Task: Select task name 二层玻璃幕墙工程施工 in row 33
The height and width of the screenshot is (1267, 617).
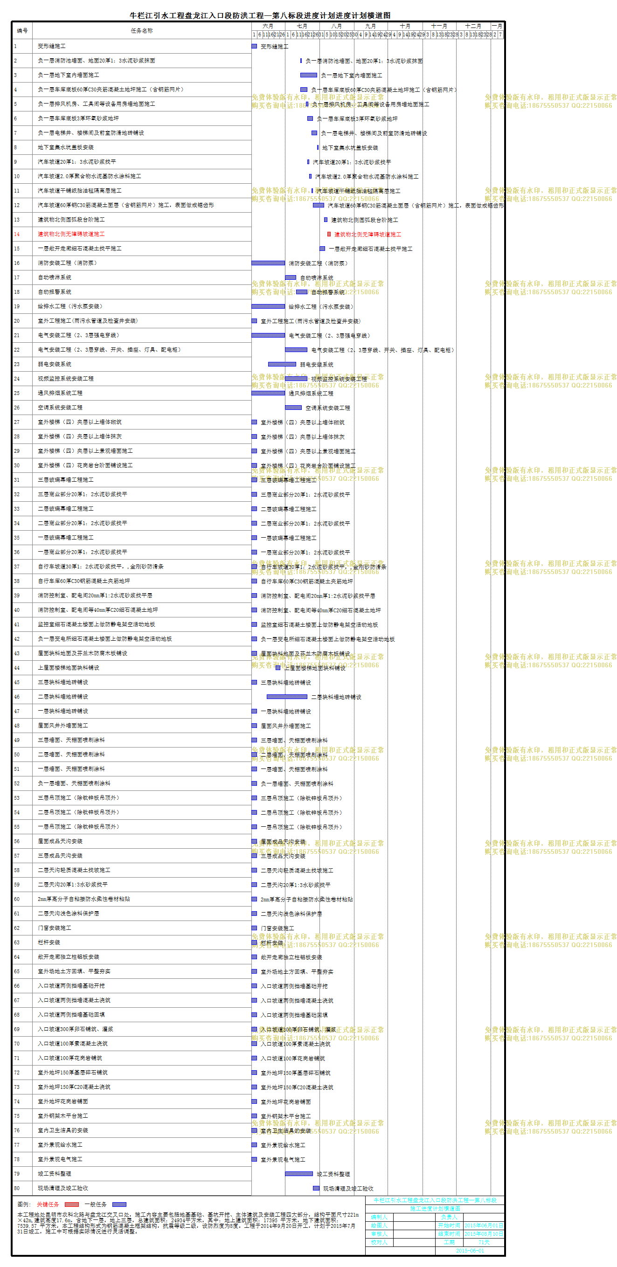Action: (65, 509)
